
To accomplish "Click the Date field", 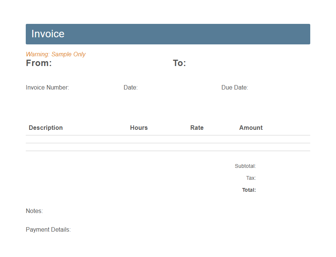I will pos(130,87).
